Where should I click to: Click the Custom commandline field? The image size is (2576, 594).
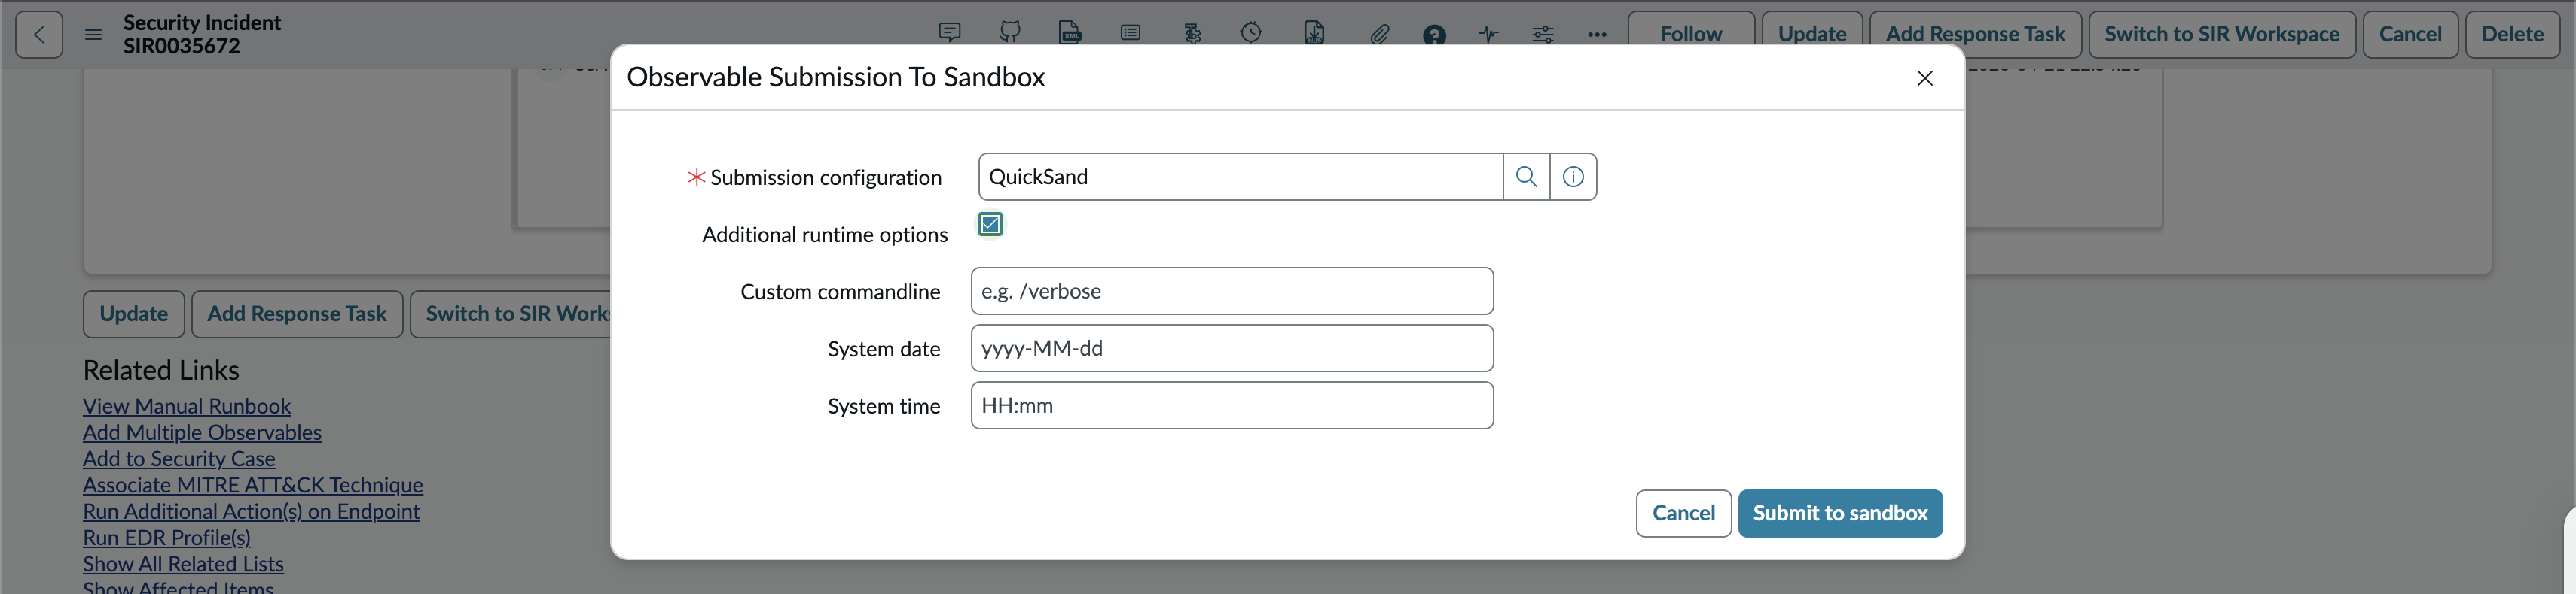(x=1232, y=290)
